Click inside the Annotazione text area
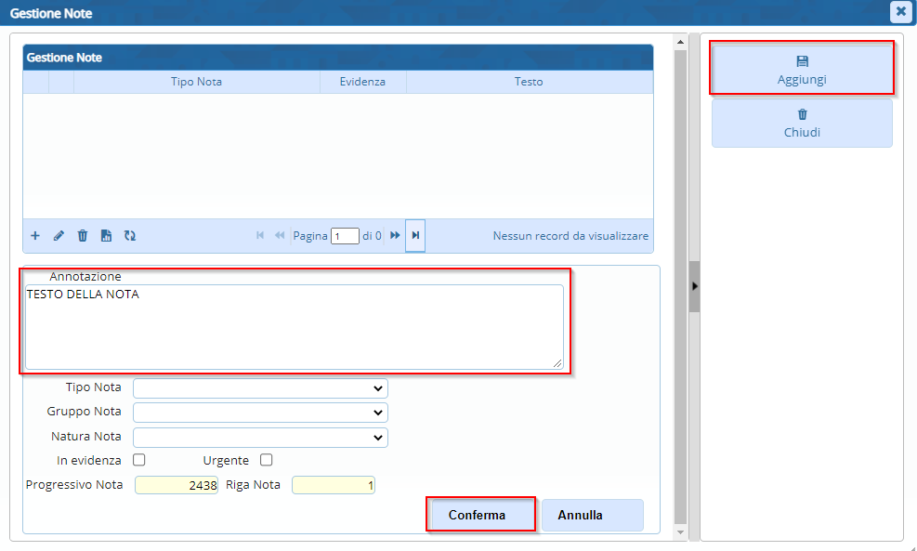Screen dimensions: 917x551 click(294, 327)
